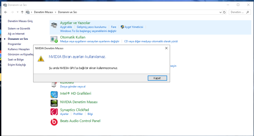Open NVIDIA Denetim Masası link
Viewport: 254px width, 136px height.
pos(79,102)
